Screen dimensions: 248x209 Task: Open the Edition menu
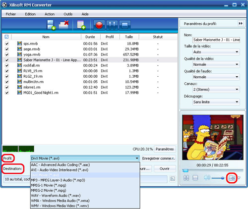coord(30,14)
